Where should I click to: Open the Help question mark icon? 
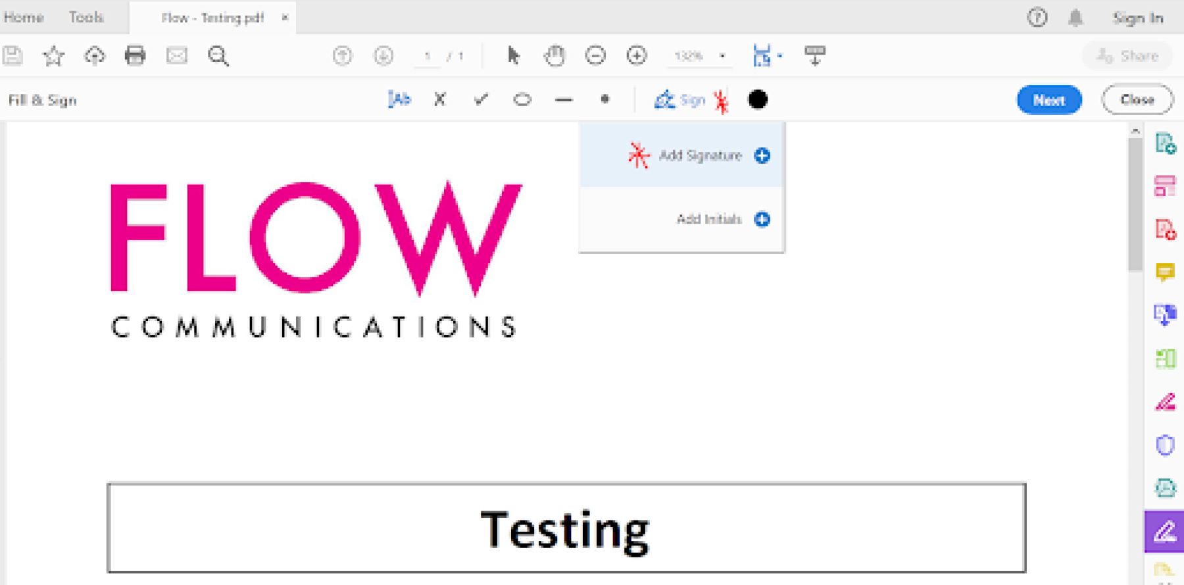[1037, 18]
